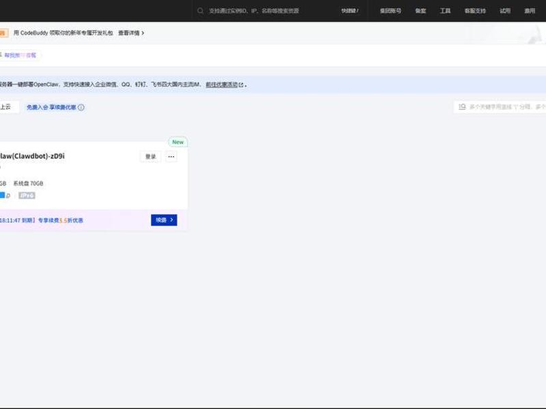Click the 快捷键 / shortcut hint
Viewport: 546px width, 409px height.
(x=350, y=11)
